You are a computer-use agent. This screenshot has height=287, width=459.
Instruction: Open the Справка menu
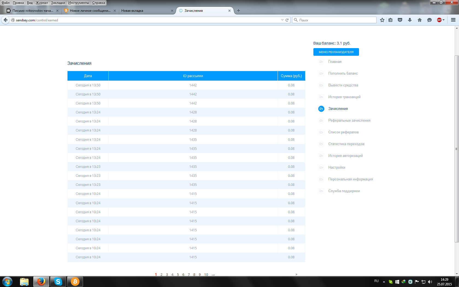click(x=99, y=3)
